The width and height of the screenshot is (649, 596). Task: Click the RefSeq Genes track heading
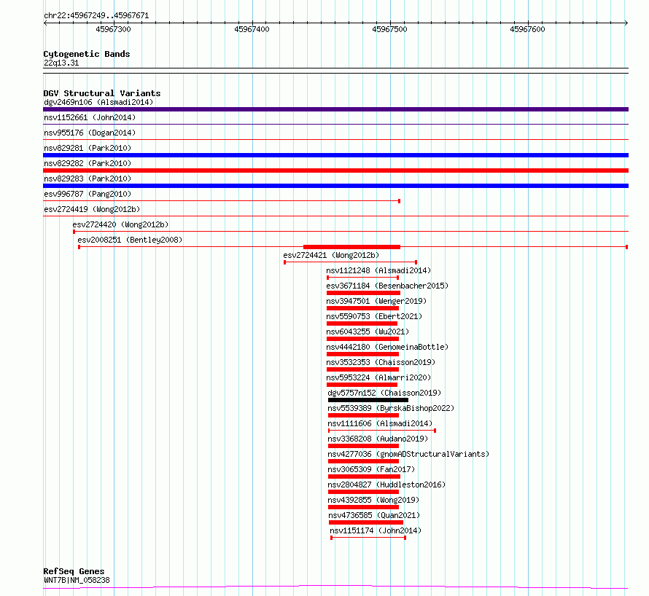tap(74, 571)
